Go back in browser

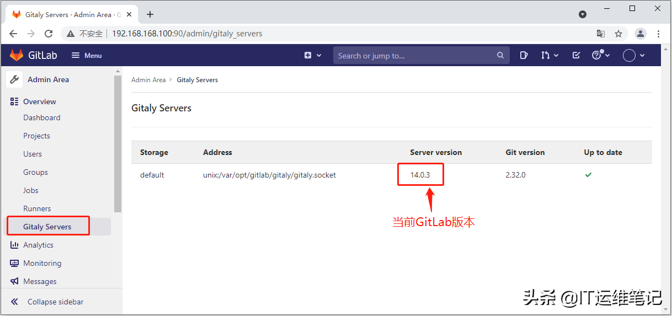click(x=13, y=34)
